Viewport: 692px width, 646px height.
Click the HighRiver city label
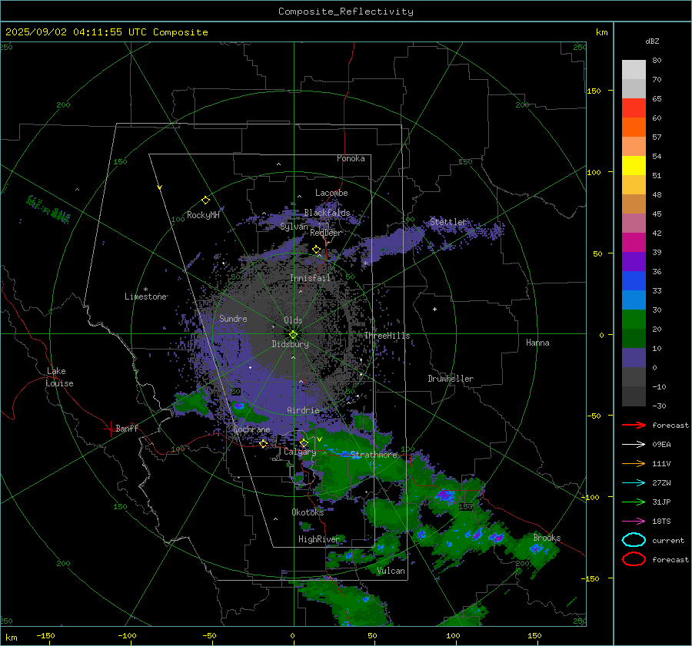click(x=319, y=539)
